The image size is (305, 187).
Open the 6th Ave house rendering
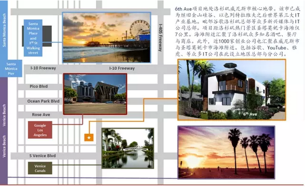click(x=232, y=90)
